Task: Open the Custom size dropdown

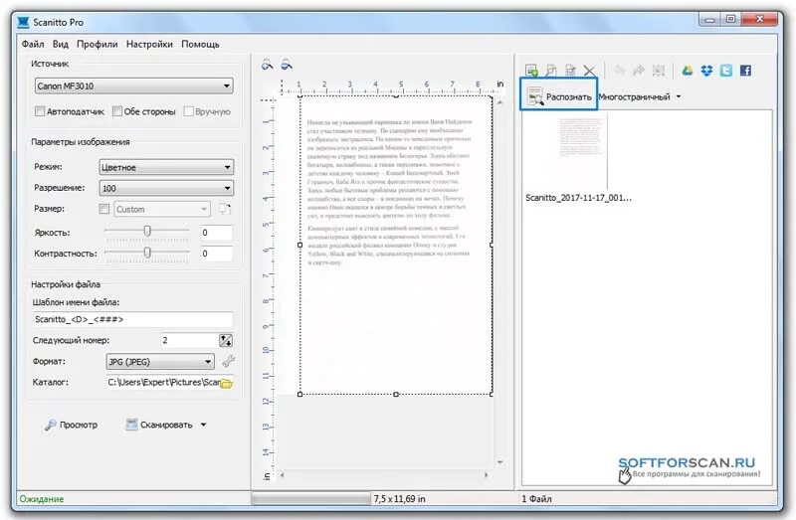Action: pos(162,209)
